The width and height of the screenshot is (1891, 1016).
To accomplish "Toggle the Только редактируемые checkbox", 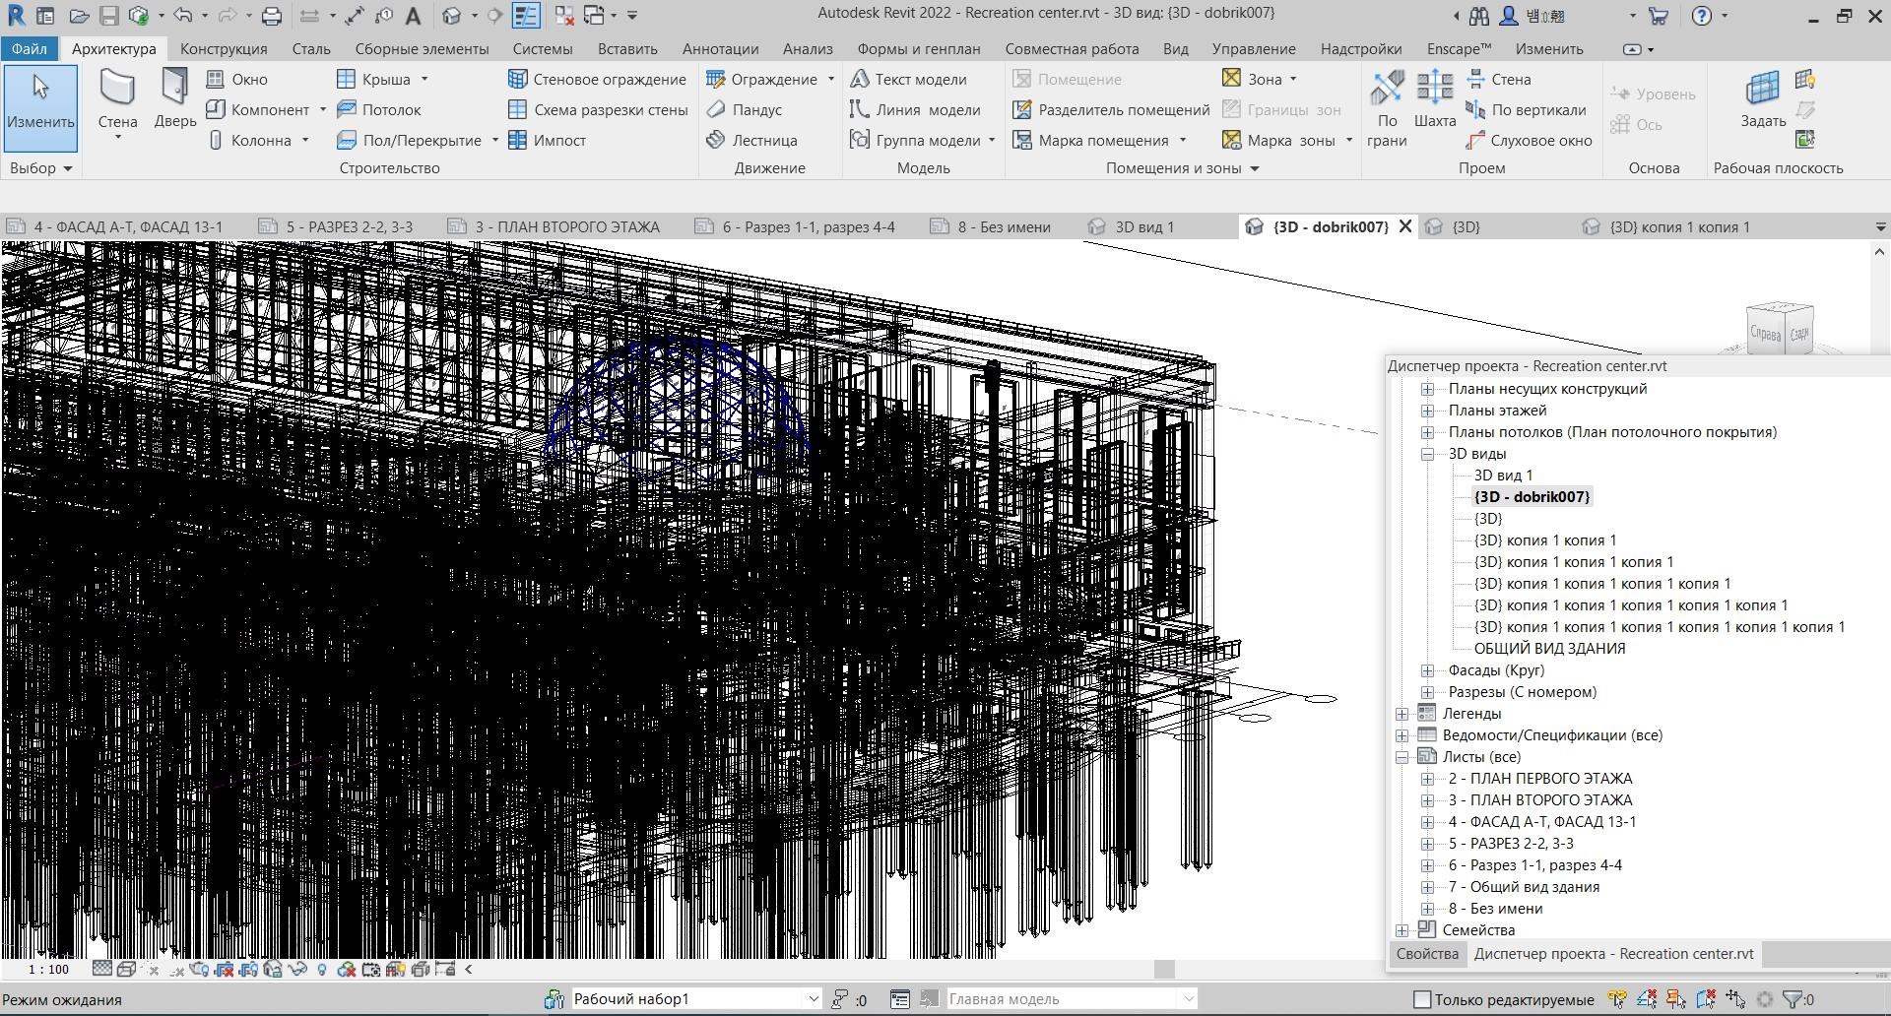I will click(x=1422, y=999).
